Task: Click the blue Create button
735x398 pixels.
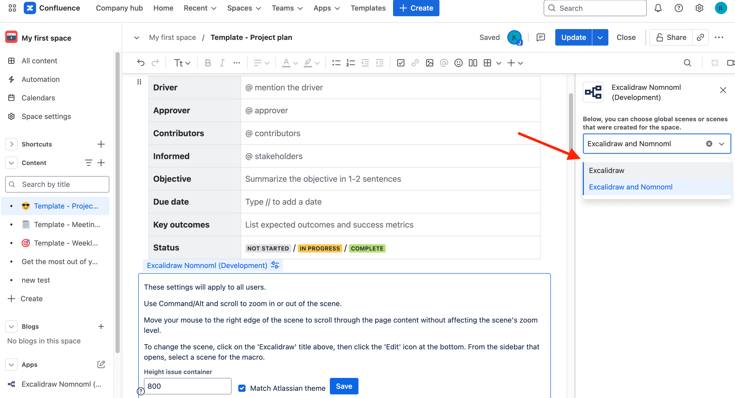Action: tap(416, 8)
